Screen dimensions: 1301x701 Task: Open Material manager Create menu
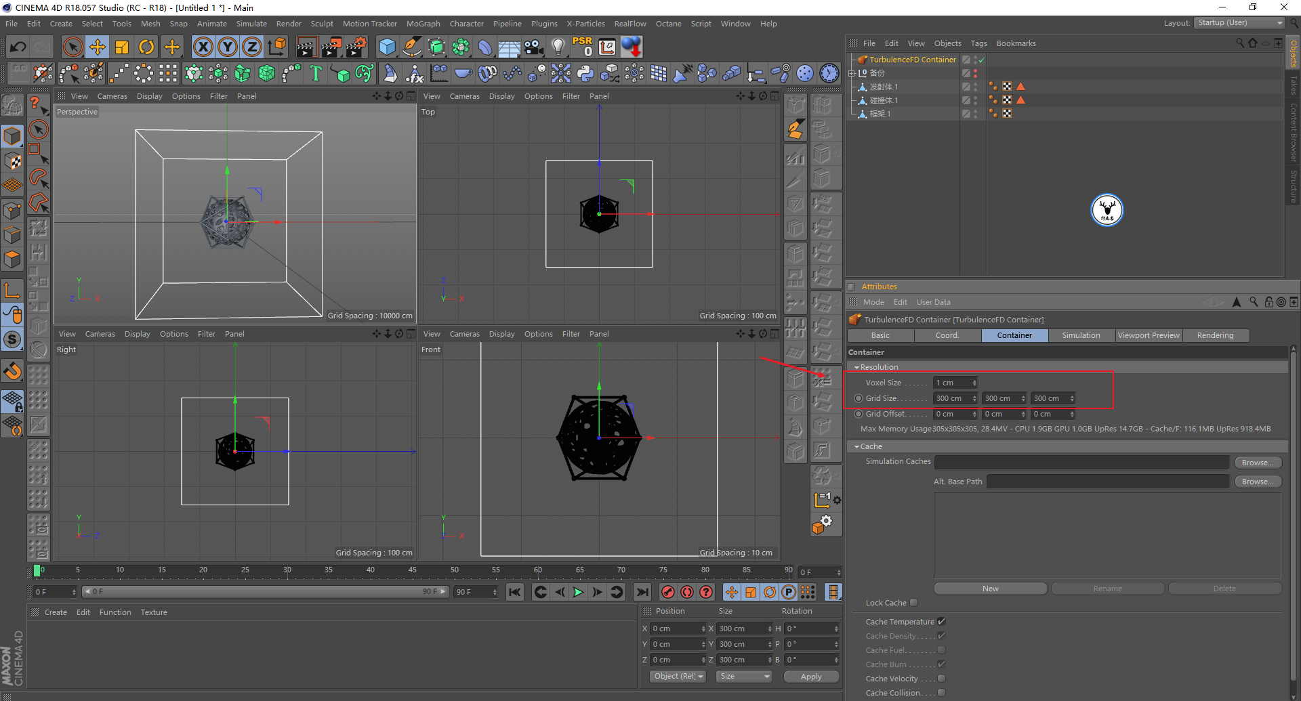click(56, 612)
